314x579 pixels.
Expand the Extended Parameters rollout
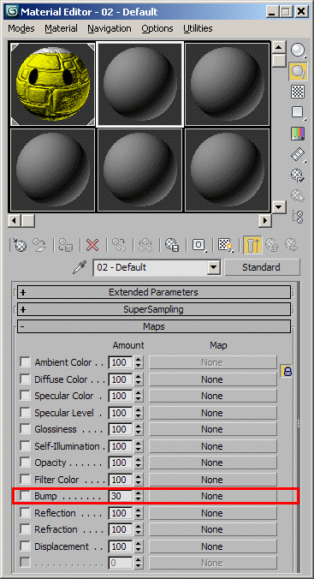[154, 292]
